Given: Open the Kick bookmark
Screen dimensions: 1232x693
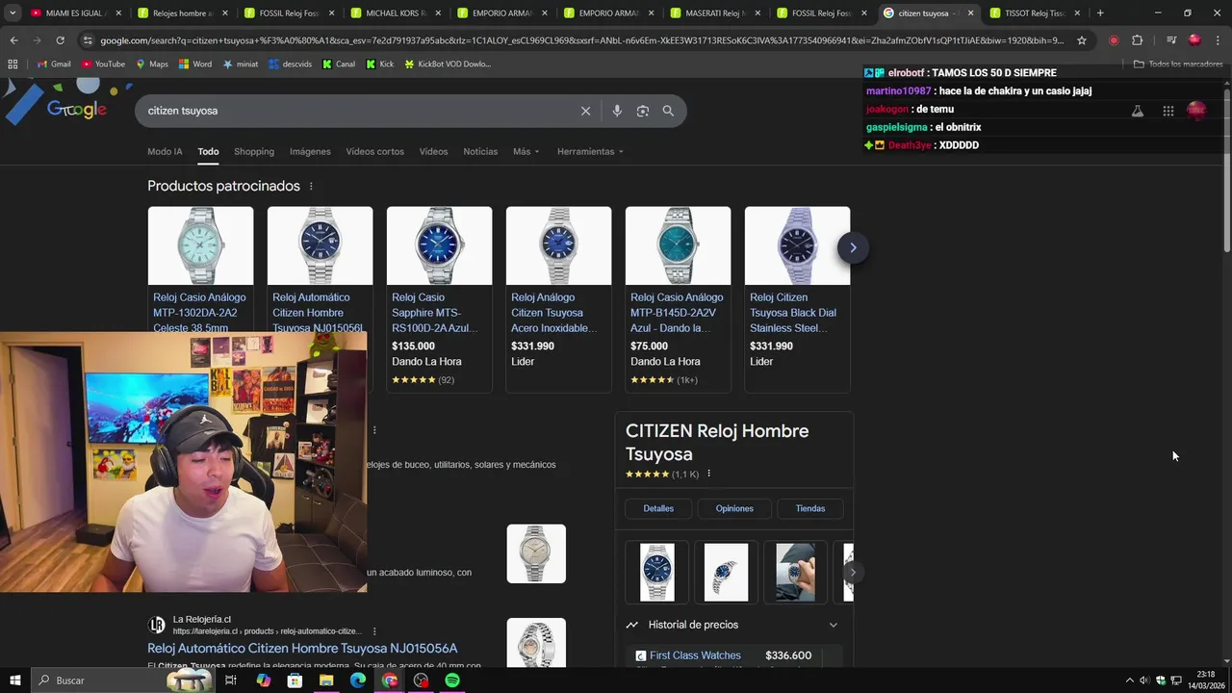Looking at the screenshot, I should click(x=380, y=64).
